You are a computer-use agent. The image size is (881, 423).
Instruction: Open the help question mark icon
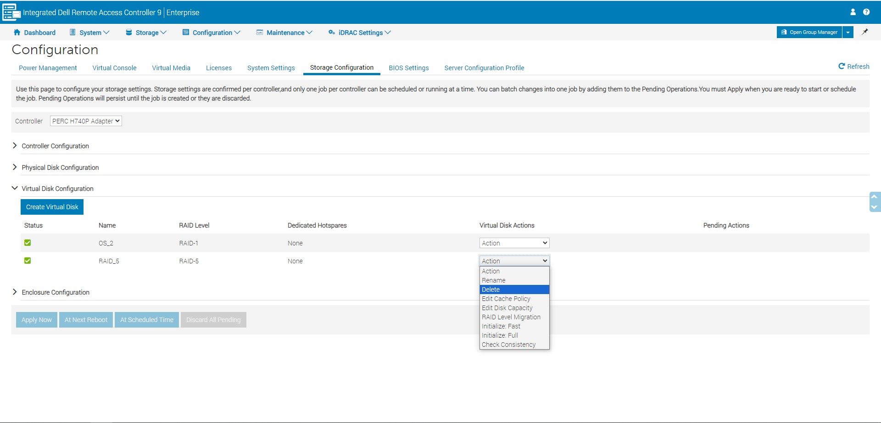(x=866, y=12)
